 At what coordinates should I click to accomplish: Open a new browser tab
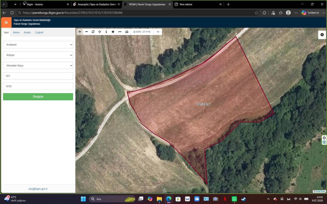point(228,4)
